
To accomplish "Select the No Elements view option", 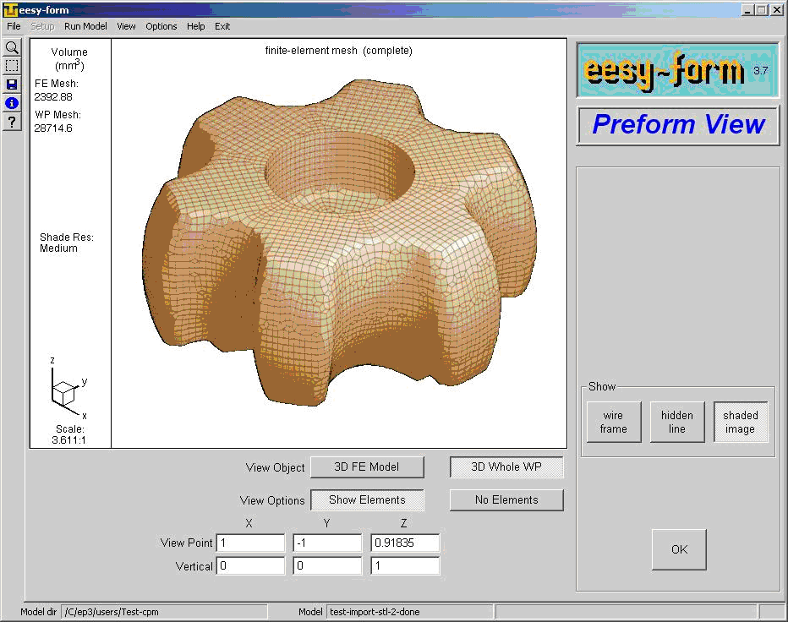I will pyautogui.click(x=506, y=500).
